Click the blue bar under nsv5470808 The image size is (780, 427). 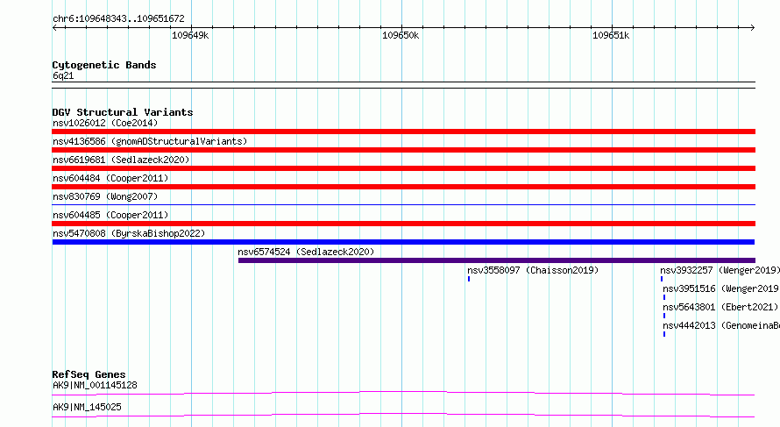tap(403, 242)
